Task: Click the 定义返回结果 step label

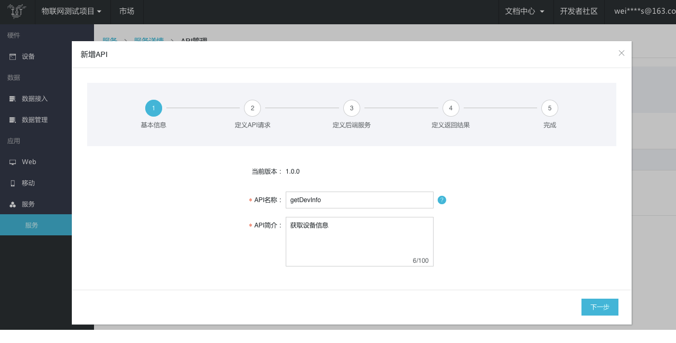Action: [x=450, y=125]
